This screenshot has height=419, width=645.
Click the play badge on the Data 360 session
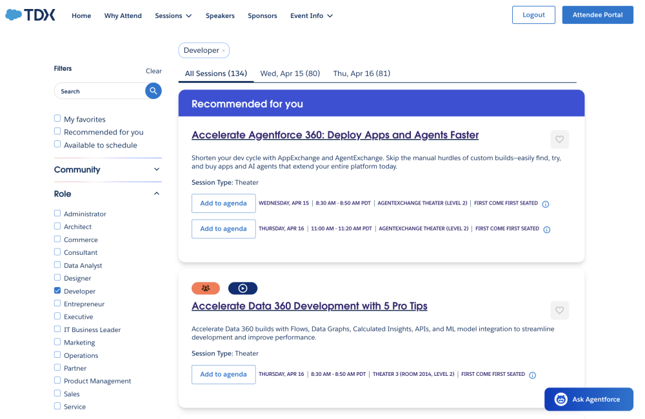pyautogui.click(x=243, y=288)
